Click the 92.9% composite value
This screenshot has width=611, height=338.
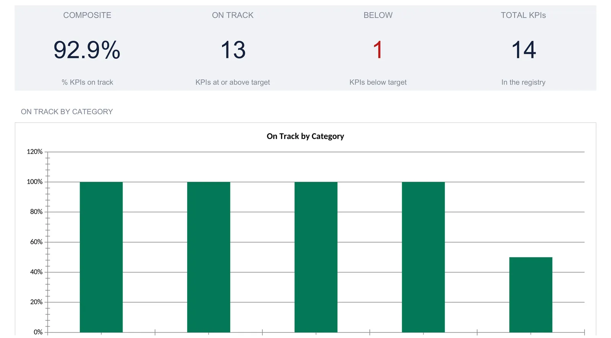point(87,50)
